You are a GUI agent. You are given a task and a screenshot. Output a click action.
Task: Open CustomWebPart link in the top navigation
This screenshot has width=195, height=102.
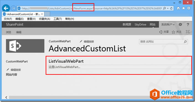click(x=60, y=41)
